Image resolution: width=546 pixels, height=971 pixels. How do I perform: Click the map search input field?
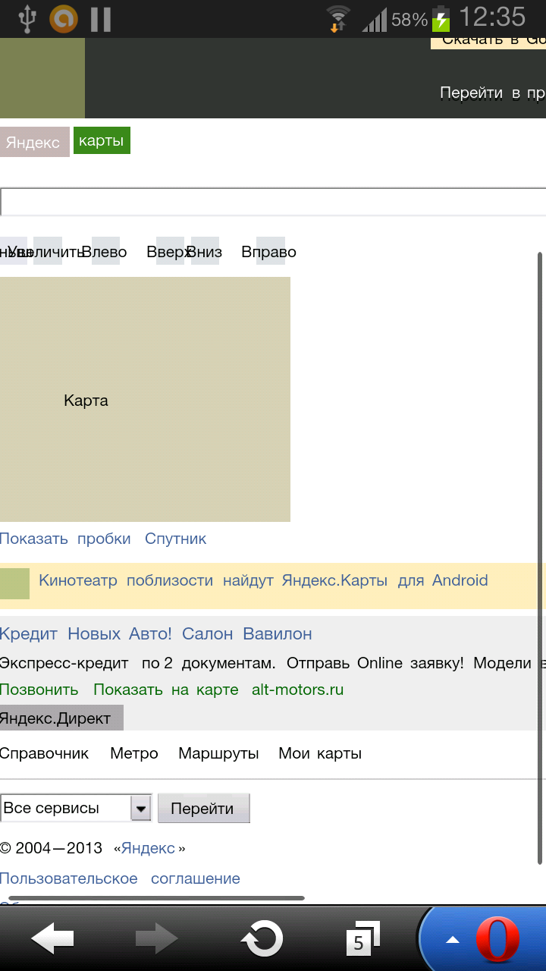273,203
